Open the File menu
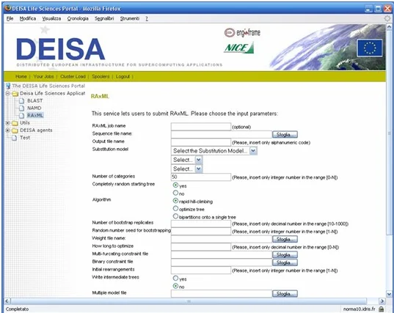 (10, 18)
